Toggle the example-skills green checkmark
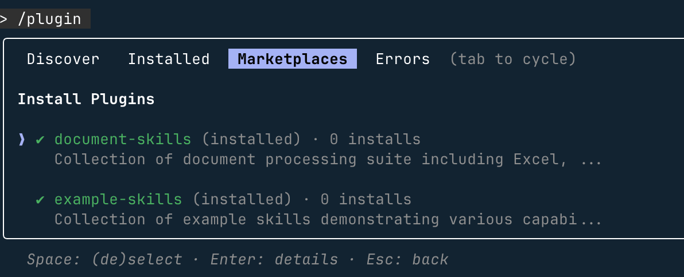Image resolution: width=684 pixels, height=277 pixels. point(40,199)
